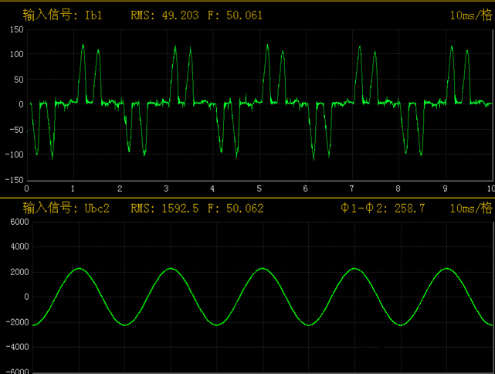Click the 150 label on the top Y axis
495x374 pixels.
click(x=16, y=29)
